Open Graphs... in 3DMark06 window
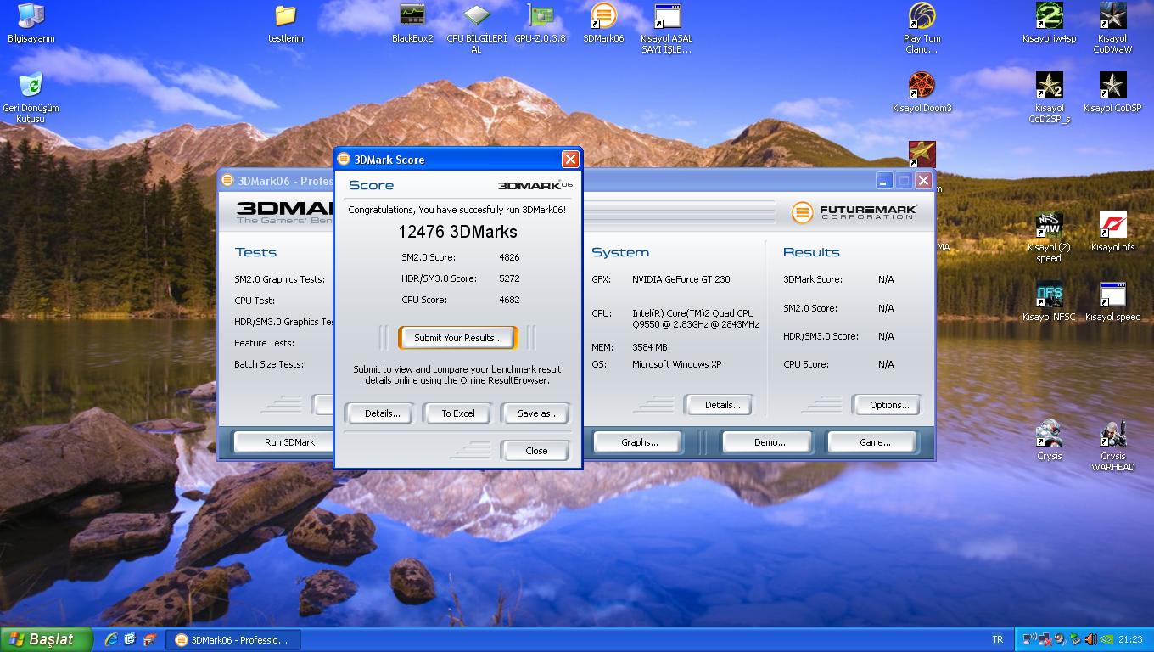Screen dimensions: 1154x652 click(640, 442)
